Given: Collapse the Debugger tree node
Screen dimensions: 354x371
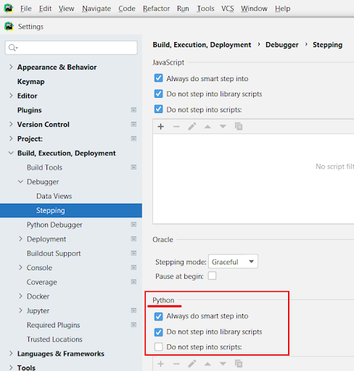Looking at the screenshot, I should [20, 182].
